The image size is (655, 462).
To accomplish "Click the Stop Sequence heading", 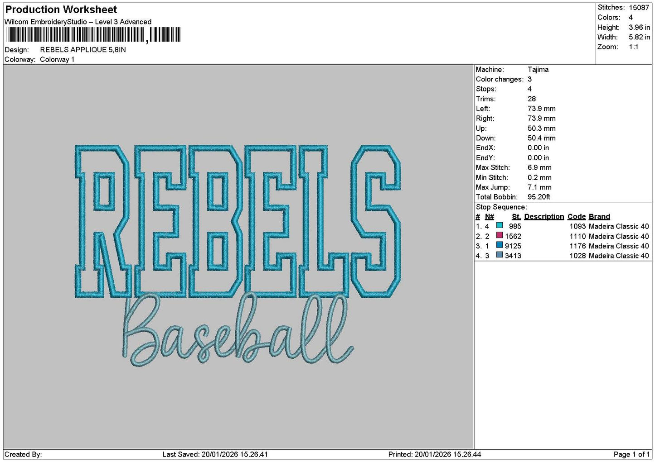I will [501, 207].
